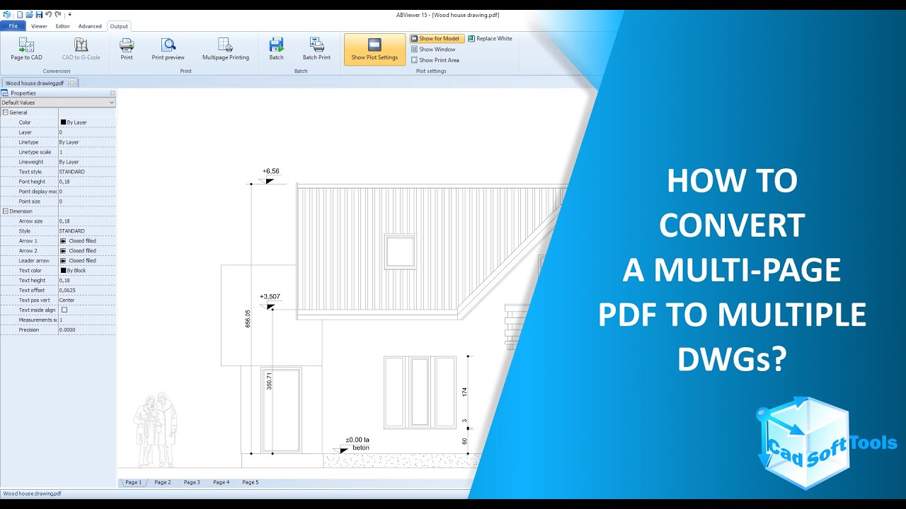The width and height of the screenshot is (906, 509).
Task: Enable Show for Model option
Action: [436, 39]
